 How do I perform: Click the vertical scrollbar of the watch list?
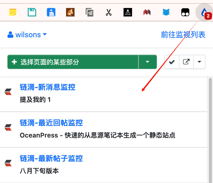tap(210, 130)
